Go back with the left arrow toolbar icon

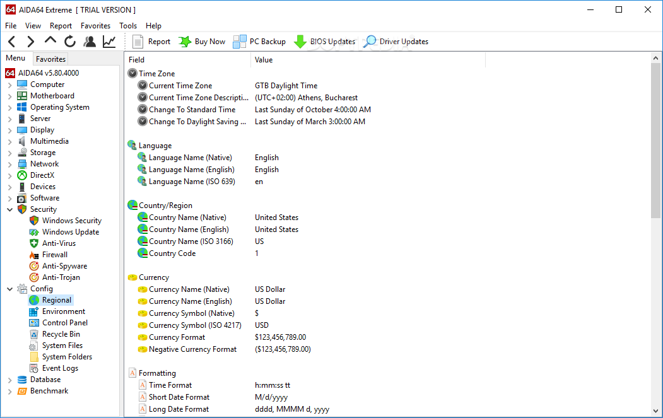(12, 42)
